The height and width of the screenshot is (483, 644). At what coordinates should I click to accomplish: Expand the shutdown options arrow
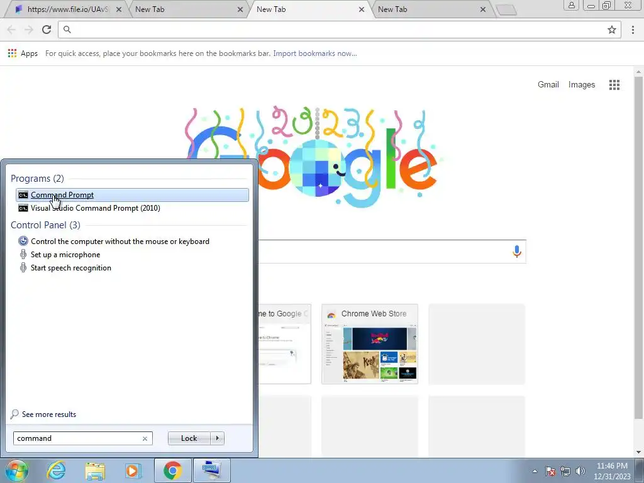tap(217, 438)
